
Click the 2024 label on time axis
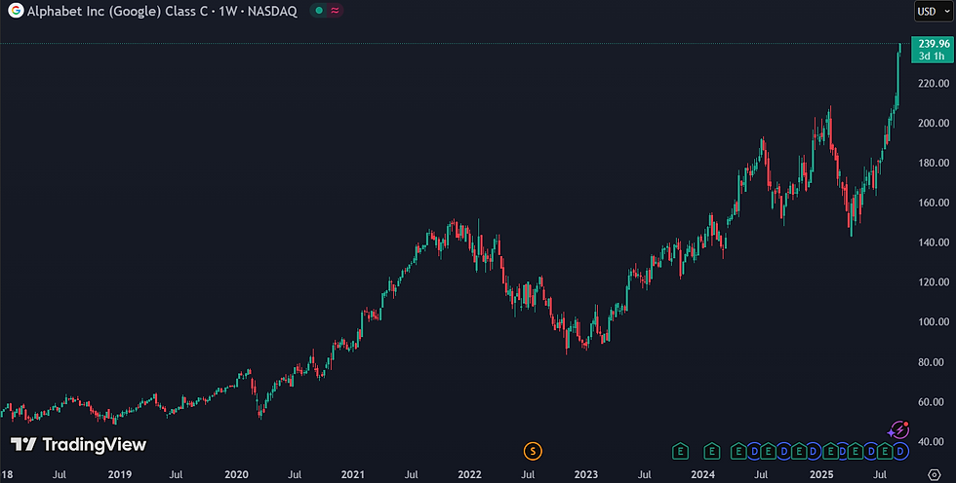pyautogui.click(x=703, y=474)
